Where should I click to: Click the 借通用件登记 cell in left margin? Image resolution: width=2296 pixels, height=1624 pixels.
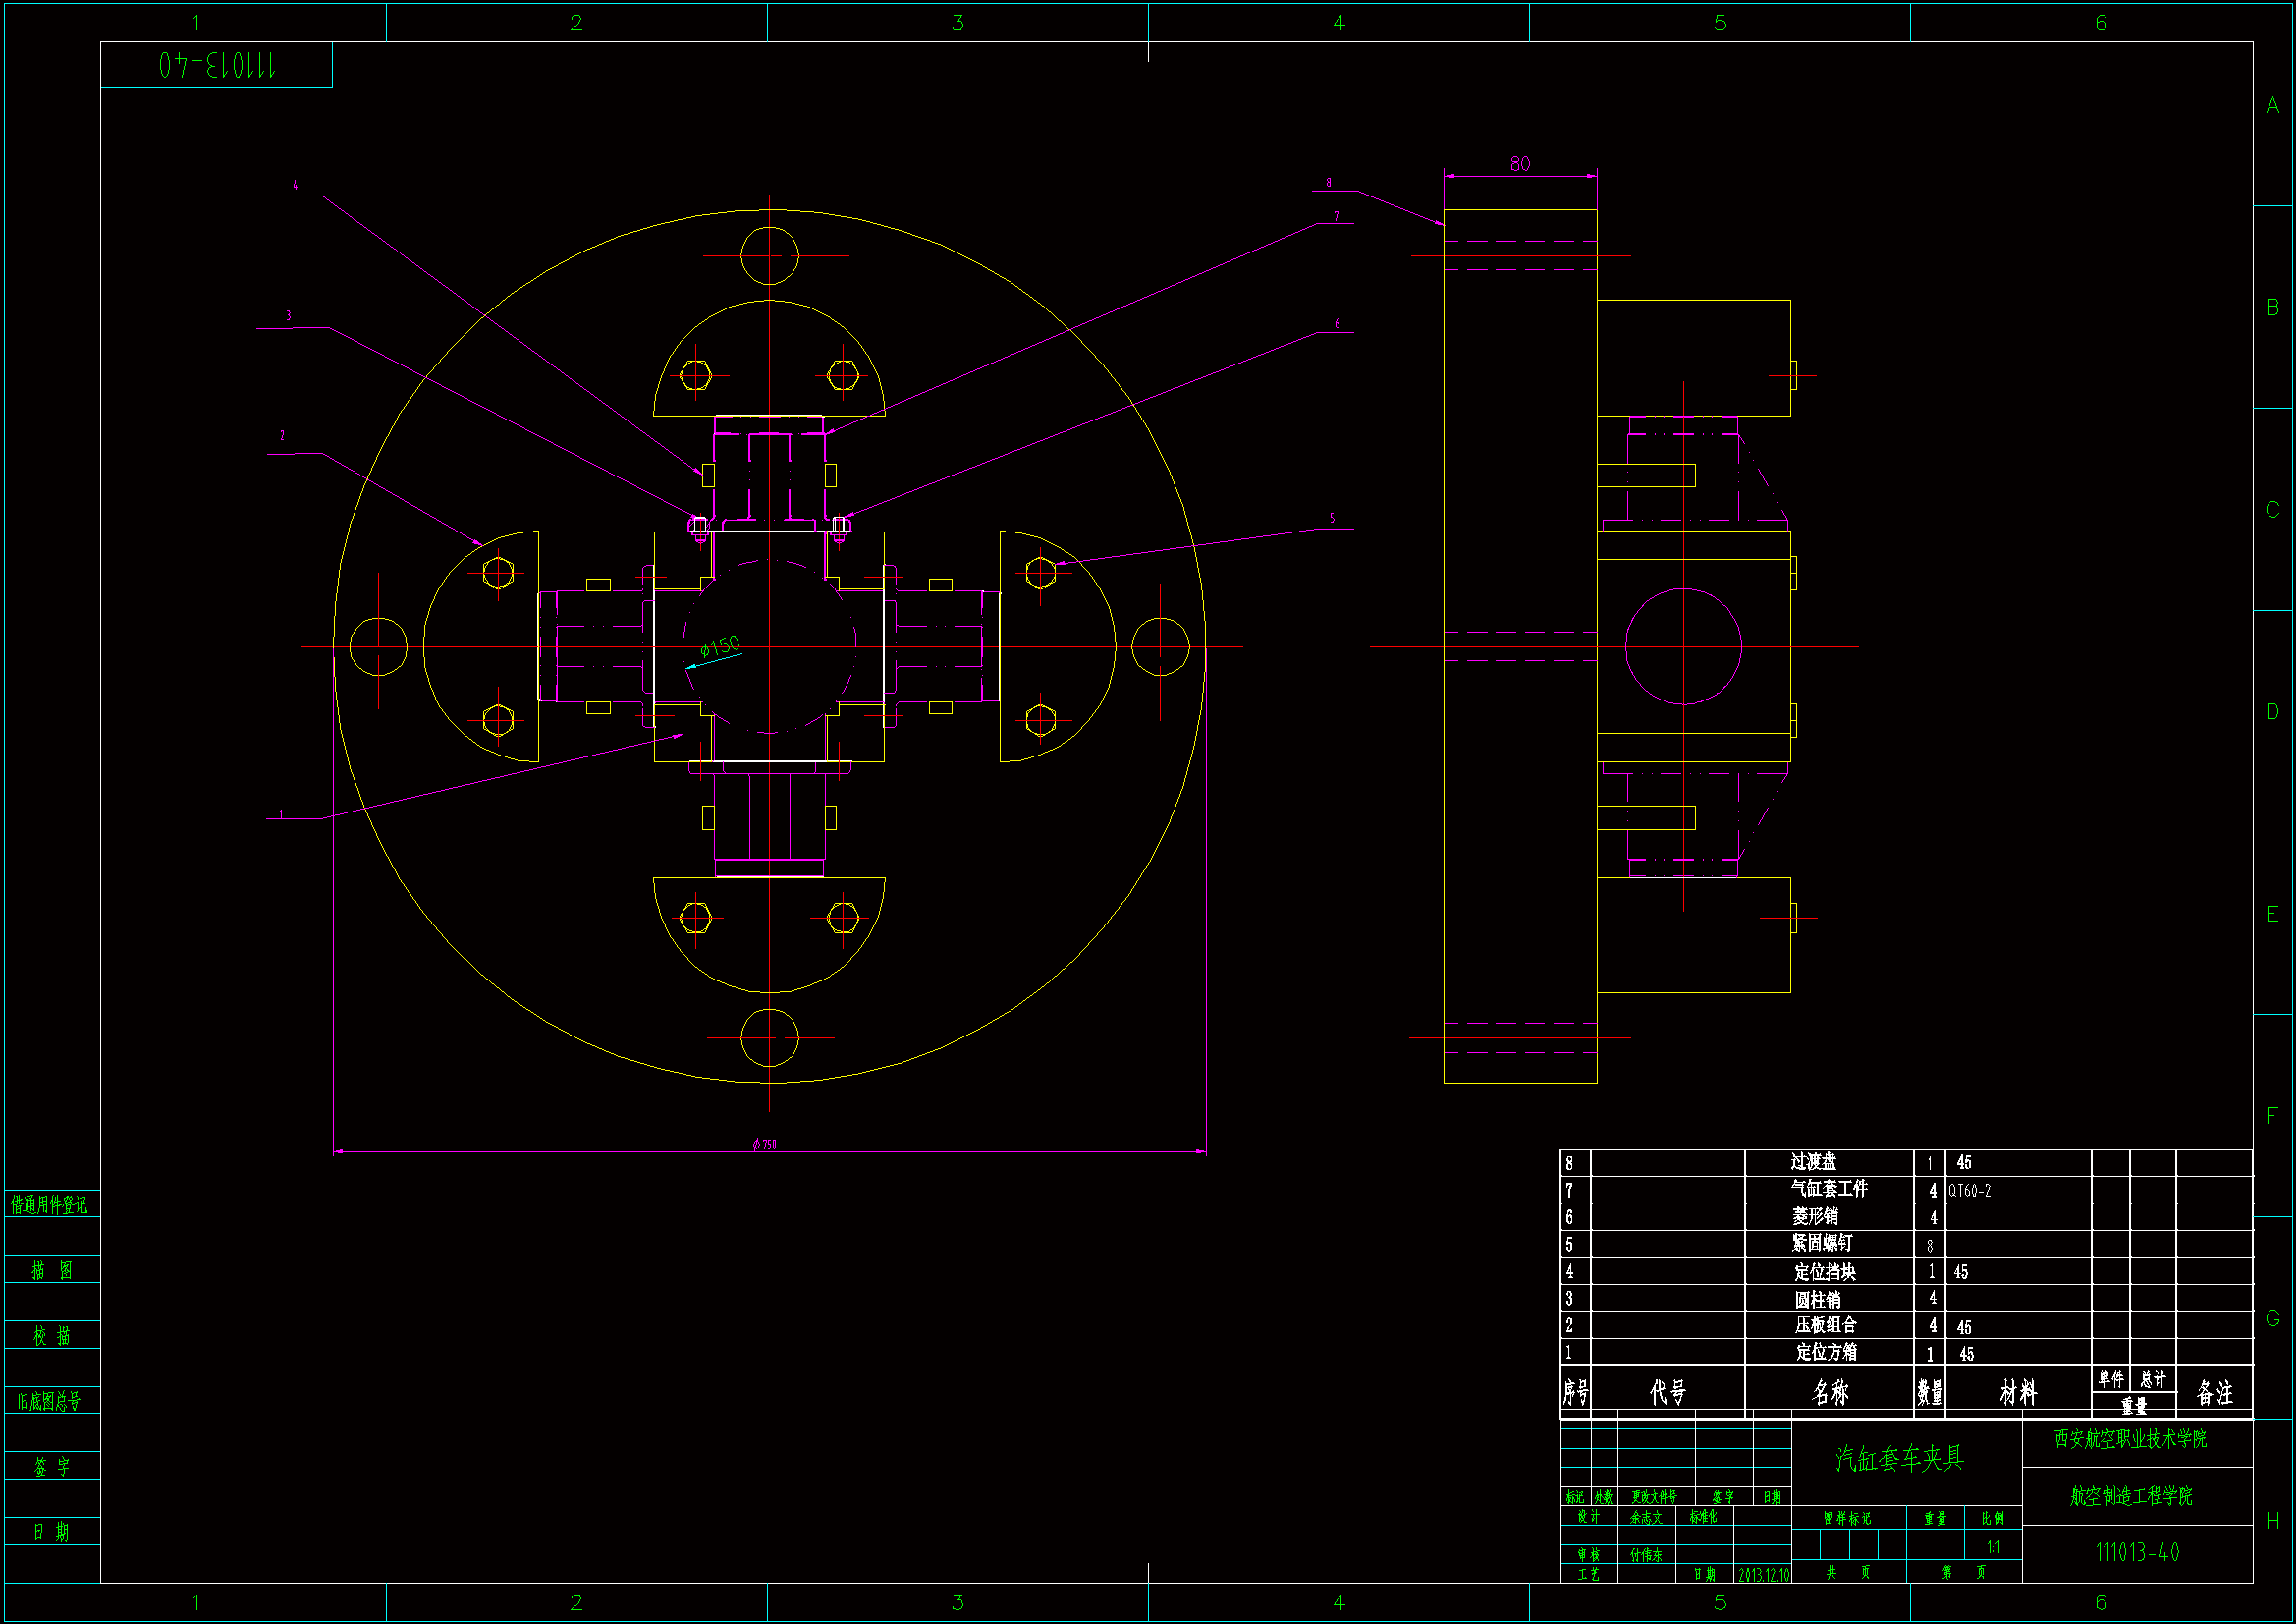point(49,1204)
